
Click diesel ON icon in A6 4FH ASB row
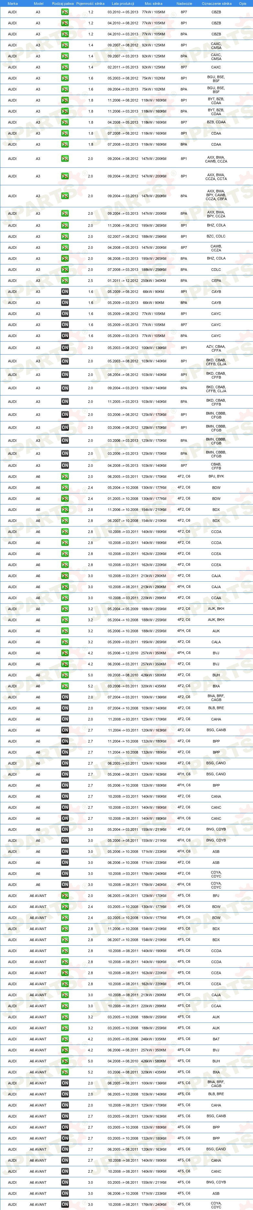(65, 852)
